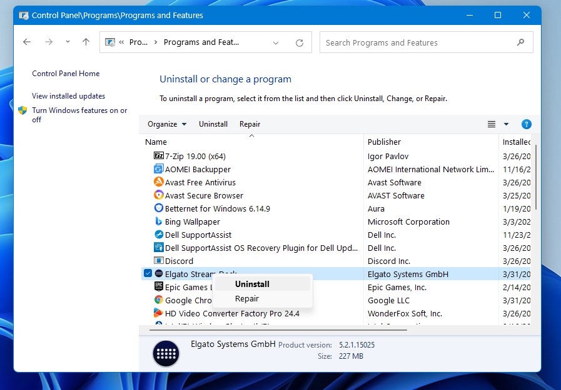Open the Organize dropdown menu
The width and height of the screenshot is (561, 390).
click(x=167, y=124)
